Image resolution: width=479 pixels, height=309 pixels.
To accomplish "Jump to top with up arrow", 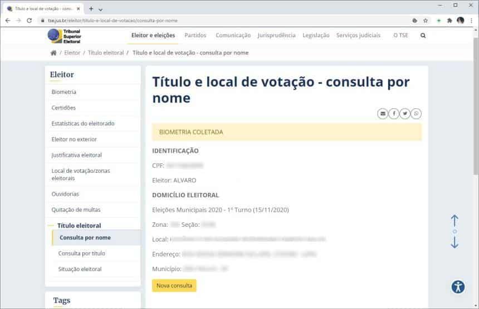I will [454, 221].
